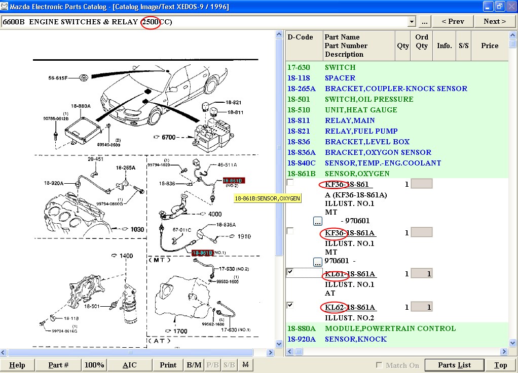Select the 18-861B SENSOR,OXYGEN row
The width and height of the screenshot is (518, 373).
point(397,174)
